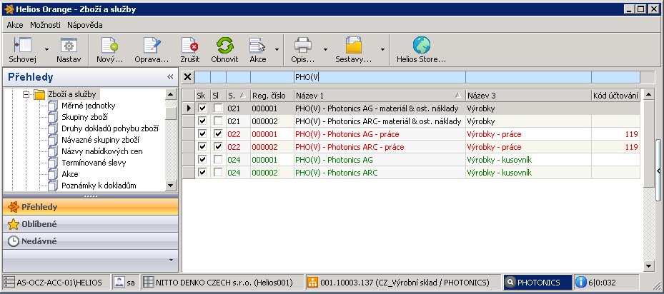
Task: Open Skupiny zboží overview item
Action: pyautogui.click(x=84, y=117)
